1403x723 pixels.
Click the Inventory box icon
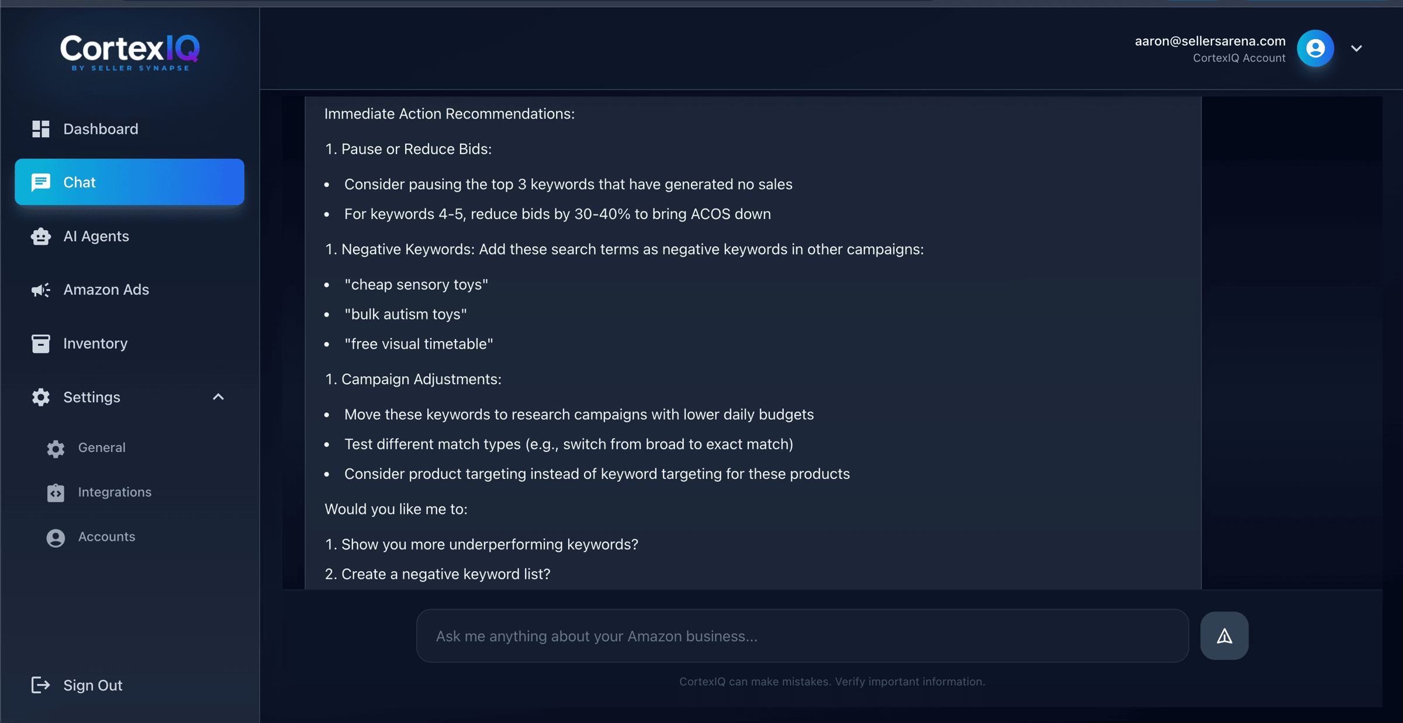40,343
